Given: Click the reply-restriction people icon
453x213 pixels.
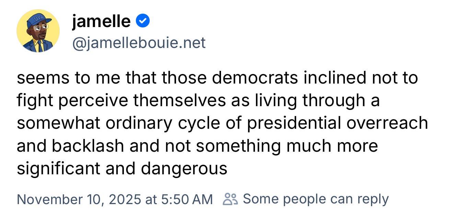Looking at the screenshot, I should pyautogui.click(x=230, y=199).
